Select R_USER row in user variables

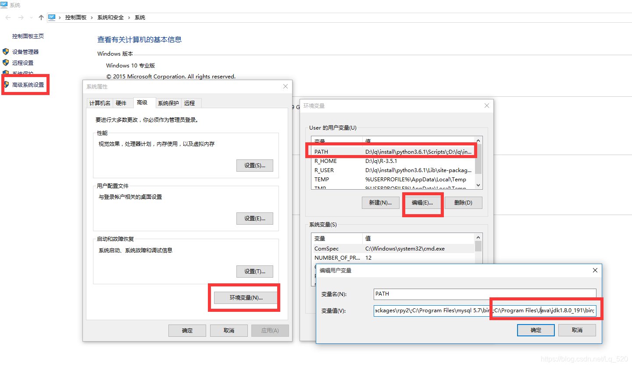(394, 170)
